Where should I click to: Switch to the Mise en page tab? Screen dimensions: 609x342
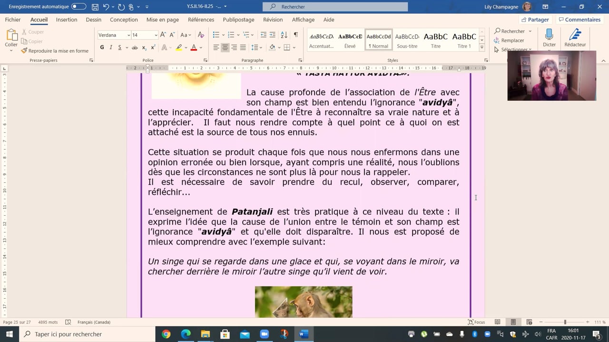(163, 19)
